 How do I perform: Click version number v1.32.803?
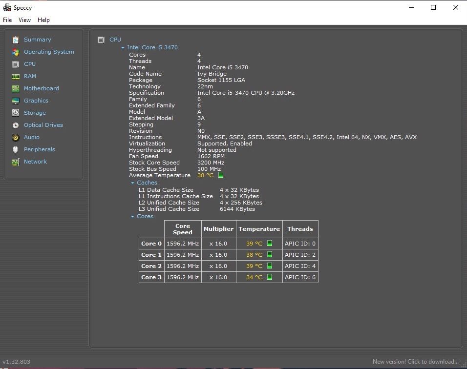click(17, 362)
